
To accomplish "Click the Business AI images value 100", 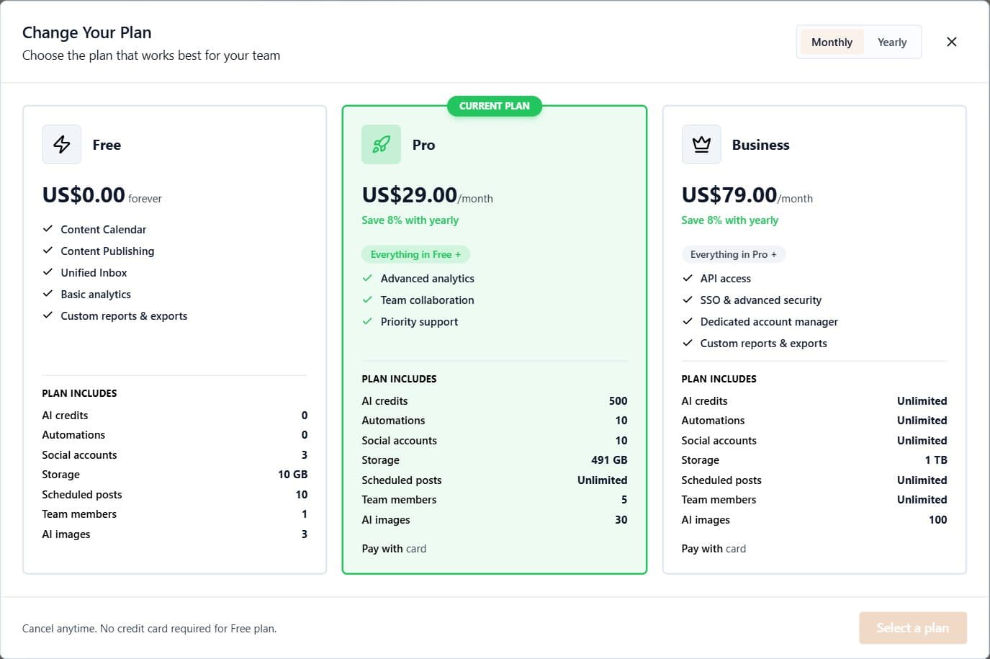I will [x=937, y=520].
